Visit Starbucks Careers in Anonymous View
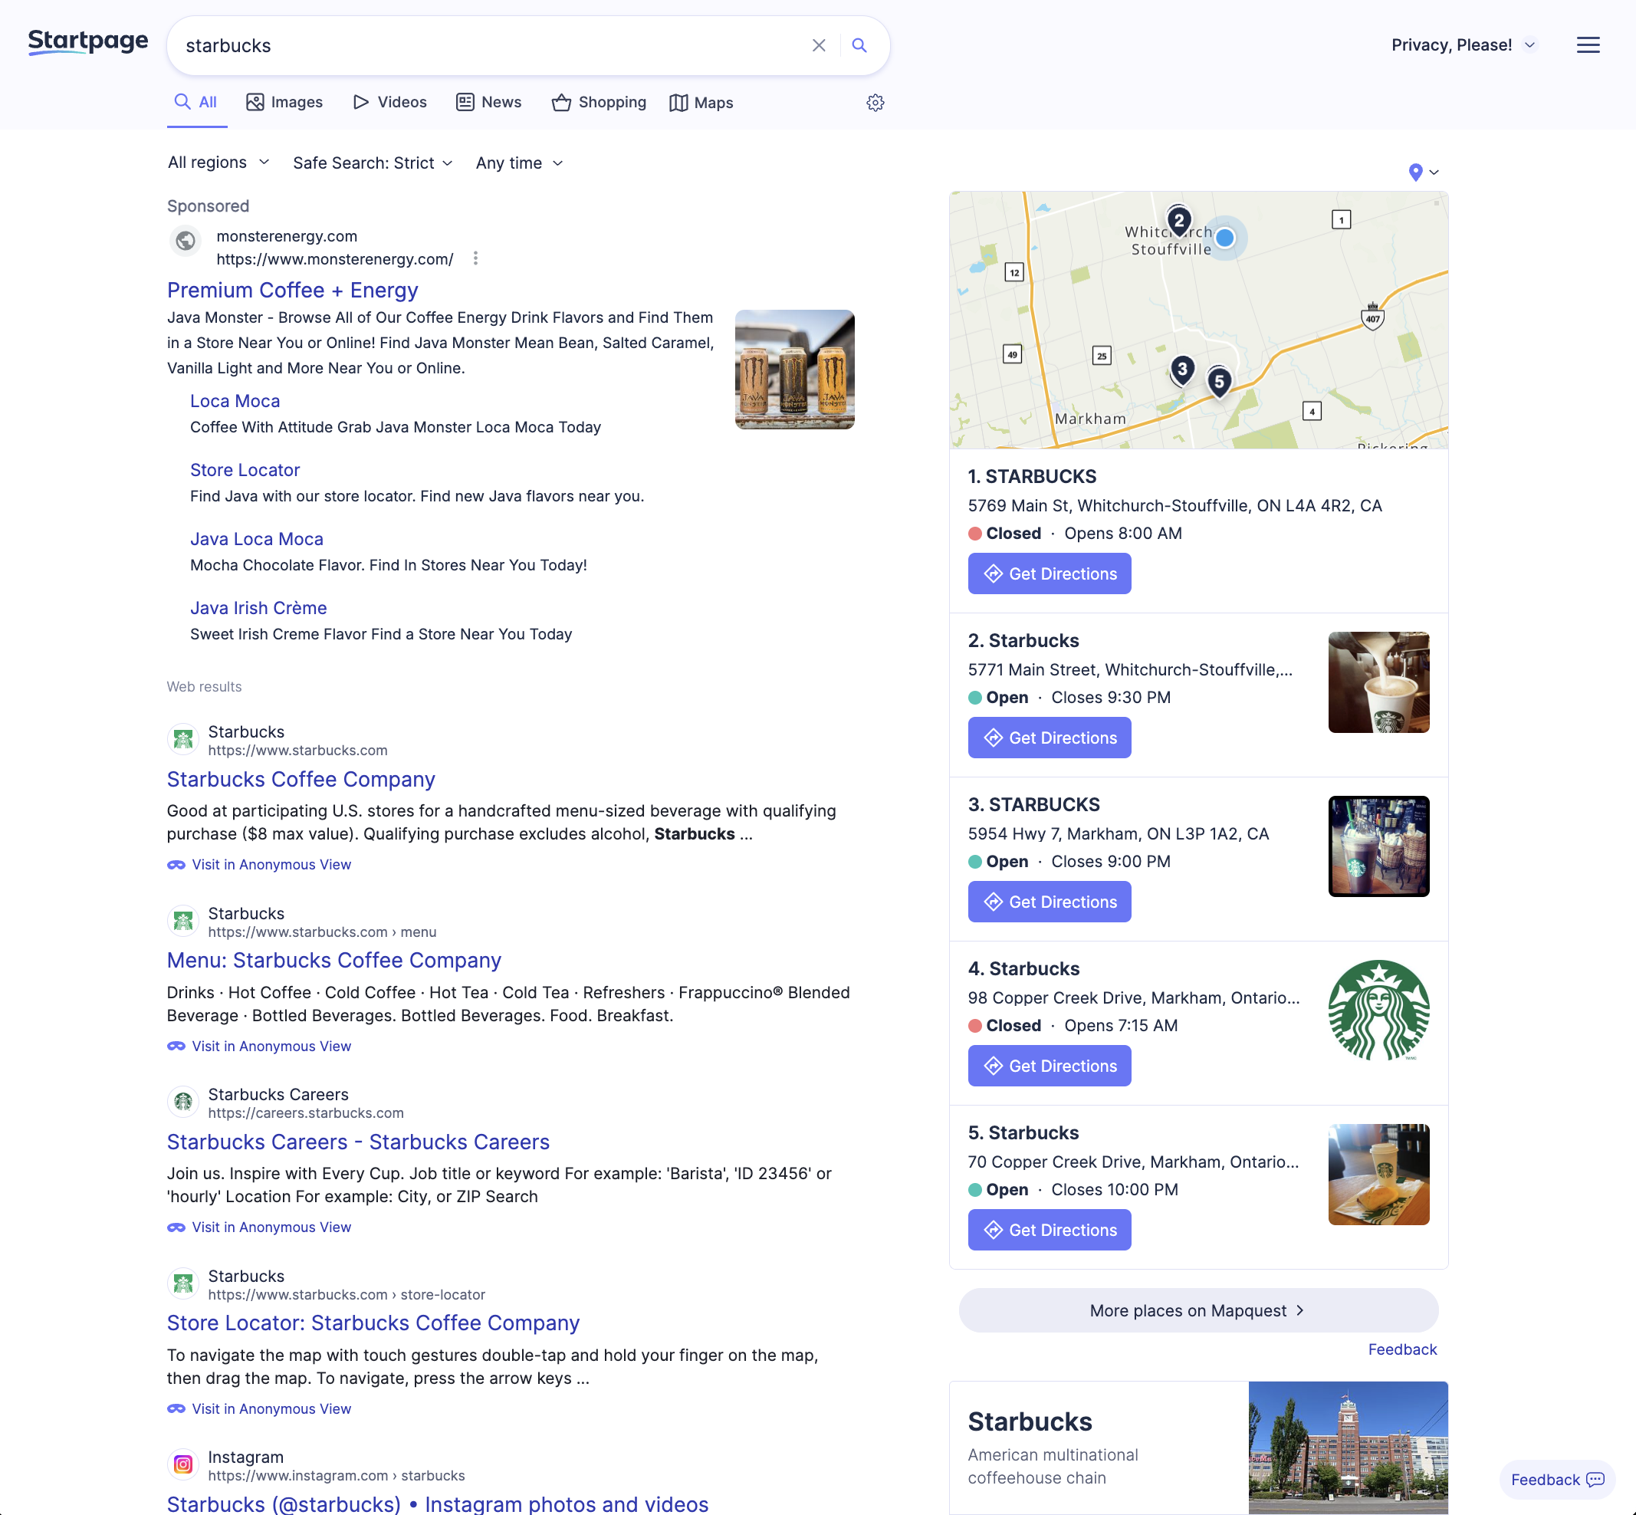Viewport: 1636px width, 1515px height. [x=260, y=1227]
